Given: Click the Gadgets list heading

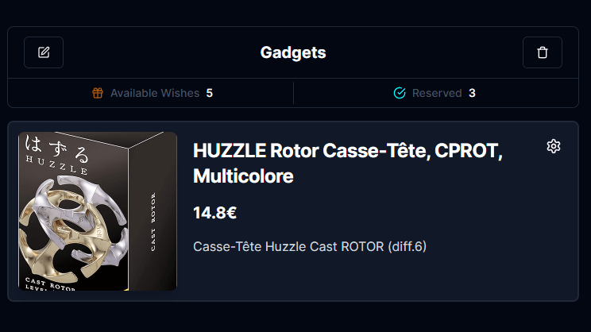Looking at the screenshot, I should 293,52.
